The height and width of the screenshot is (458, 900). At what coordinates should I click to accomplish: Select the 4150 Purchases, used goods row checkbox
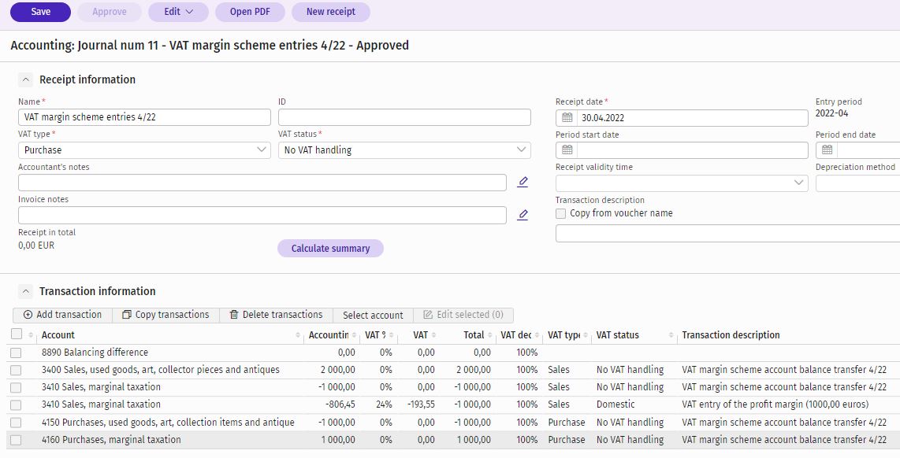click(x=16, y=423)
